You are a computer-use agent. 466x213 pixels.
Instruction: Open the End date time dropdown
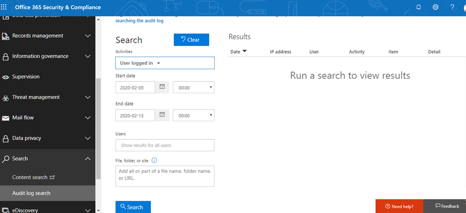tap(193, 115)
